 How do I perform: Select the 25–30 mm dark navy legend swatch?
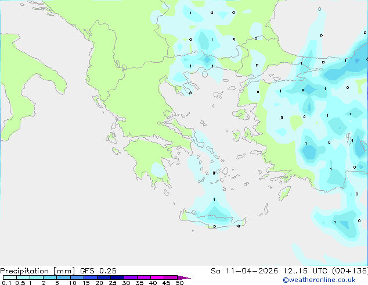coord(117,277)
